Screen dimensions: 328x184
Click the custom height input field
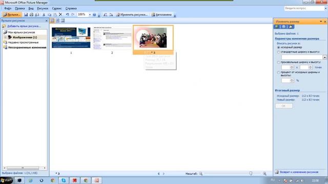tap(304, 67)
